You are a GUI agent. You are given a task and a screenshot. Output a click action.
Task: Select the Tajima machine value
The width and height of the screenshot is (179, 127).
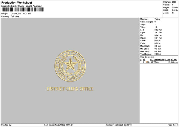(x=157, y=19)
